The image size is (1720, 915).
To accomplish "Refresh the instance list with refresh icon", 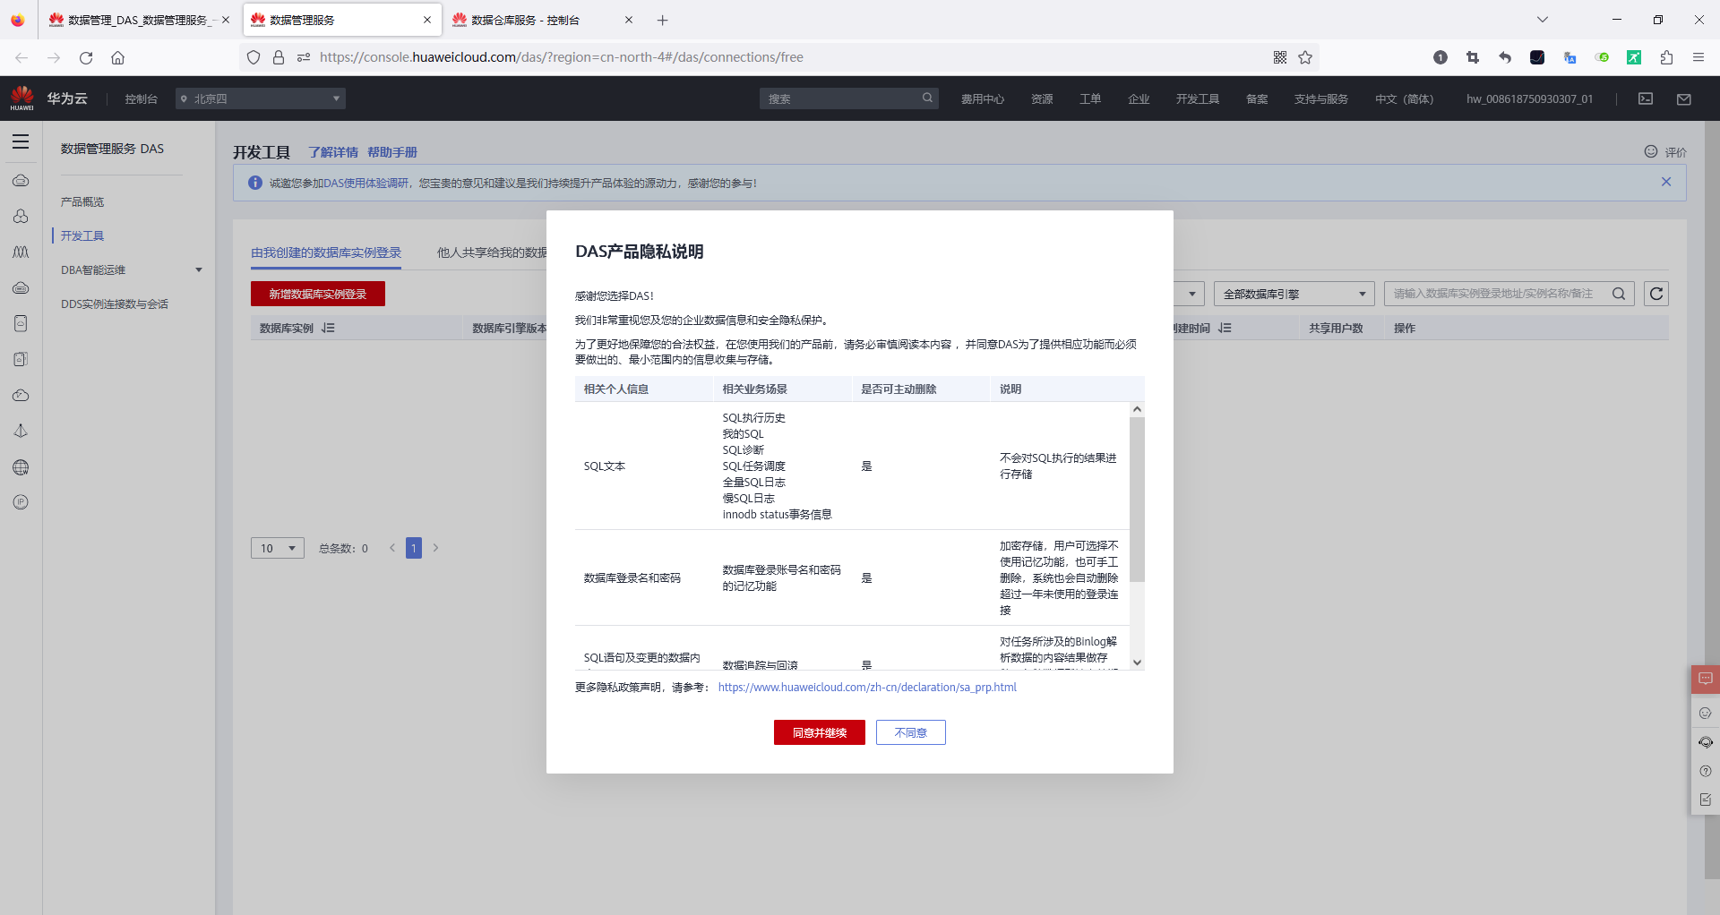I will (1656, 293).
